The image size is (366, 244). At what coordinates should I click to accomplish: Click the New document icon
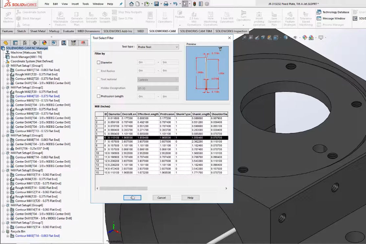(x=138, y=4)
